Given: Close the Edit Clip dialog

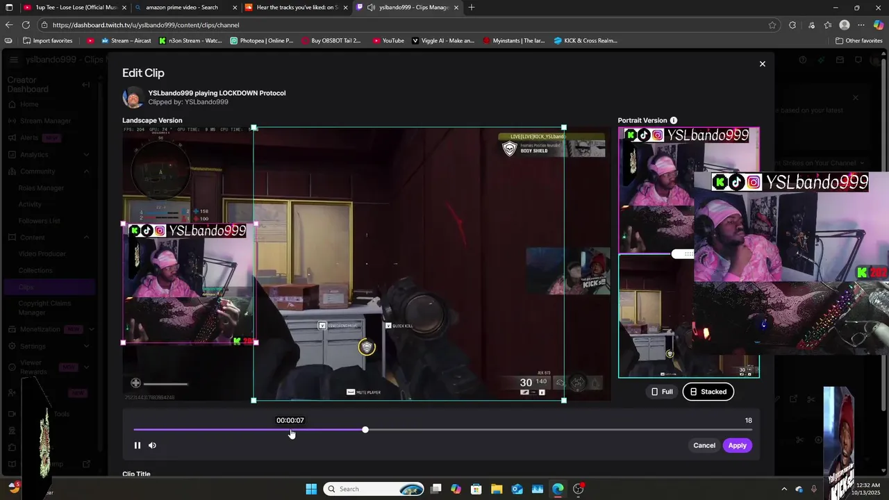Looking at the screenshot, I should pos(762,64).
